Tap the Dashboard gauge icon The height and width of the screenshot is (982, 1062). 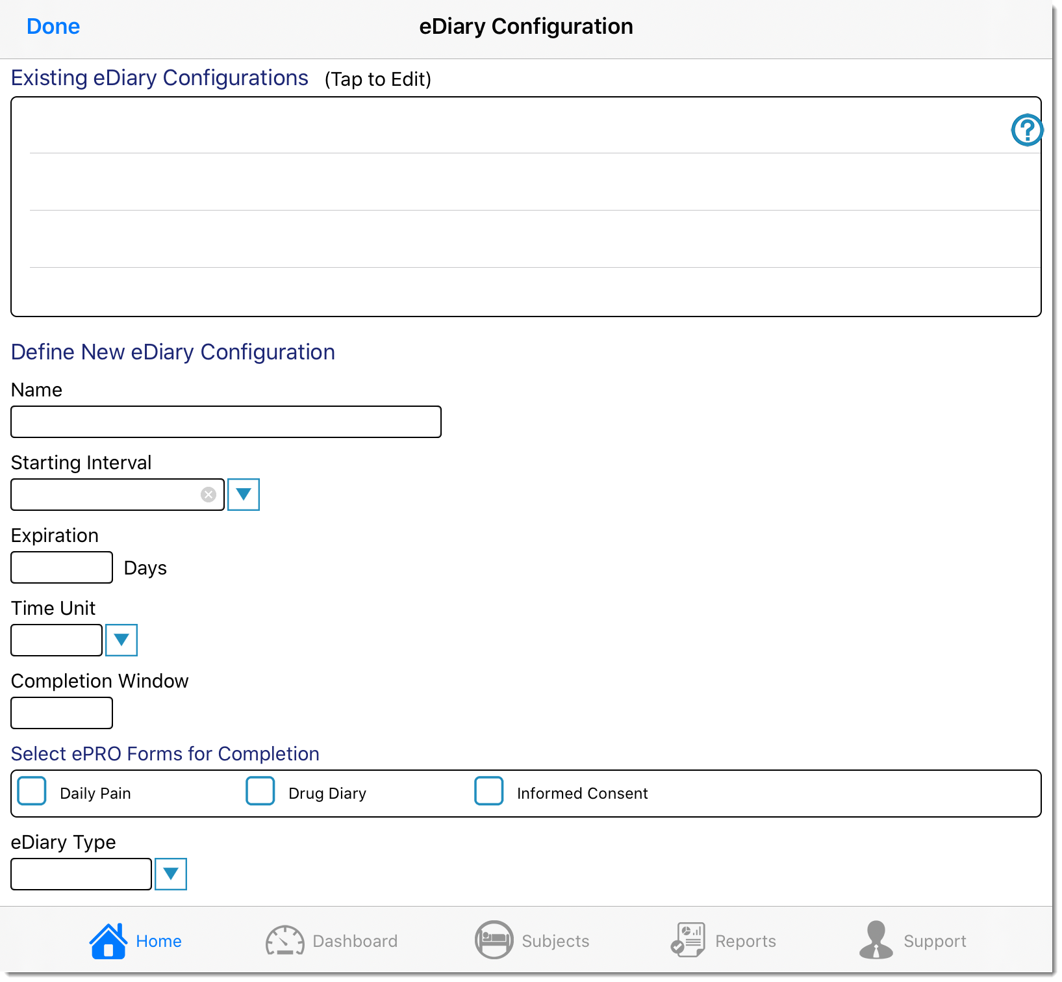coord(285,940)
